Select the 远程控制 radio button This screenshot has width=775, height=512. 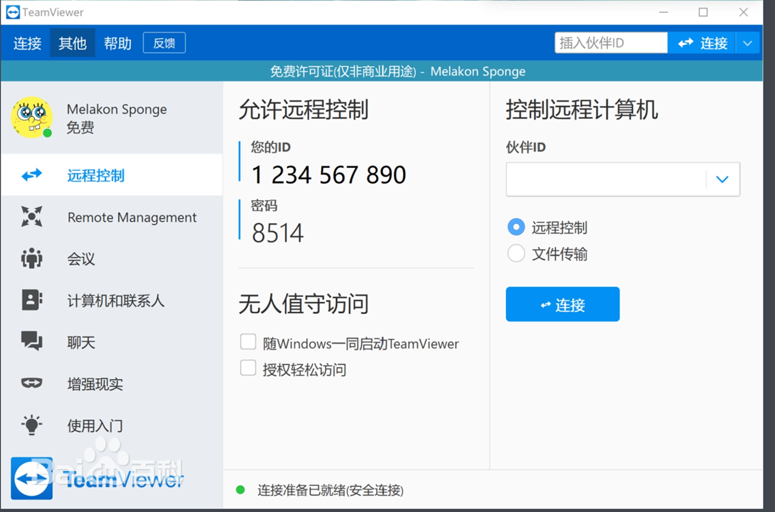click(x=516, y=227)
